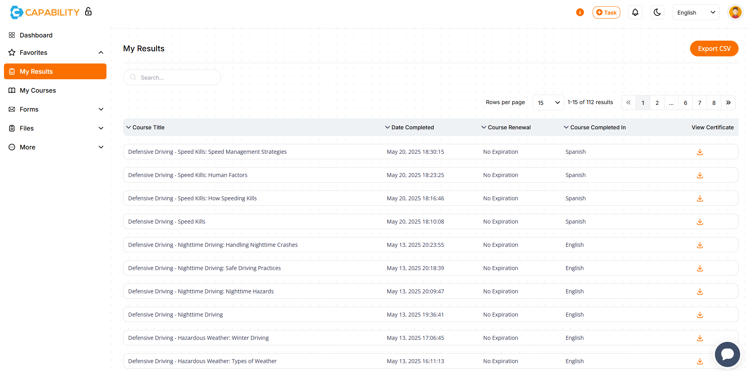The height and width of the screenshot is (371, 750).
Task: Go to the last results page
Action: (728, 103)
